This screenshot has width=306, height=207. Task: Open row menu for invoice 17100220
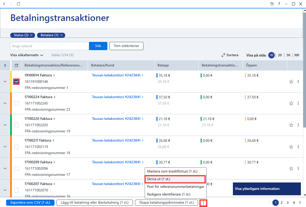298,125
